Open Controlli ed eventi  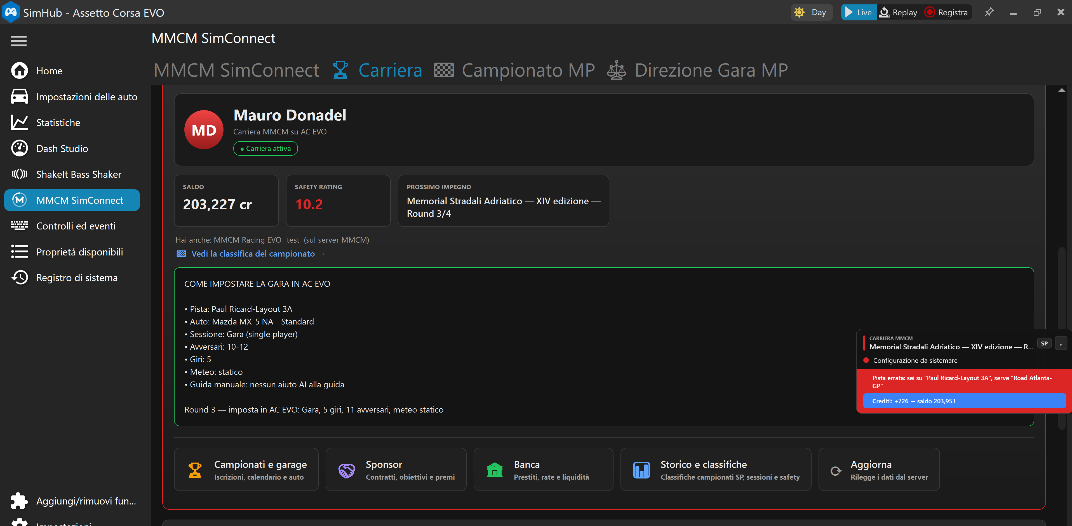72,226
